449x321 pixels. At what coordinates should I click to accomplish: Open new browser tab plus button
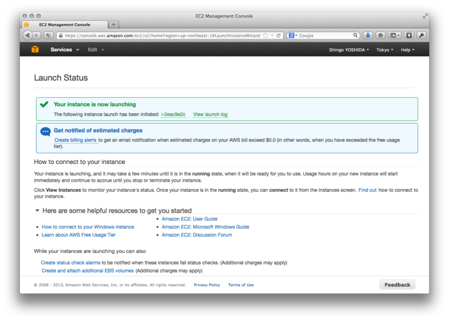click(x=114, y=25)
